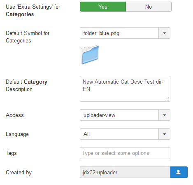Click the Created by label
Image resolution: width=193 pixels, height=185 pixels.
19,172
